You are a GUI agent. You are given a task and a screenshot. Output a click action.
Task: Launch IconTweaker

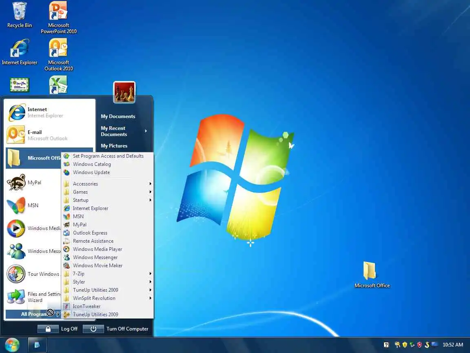[x=108, y=306]
